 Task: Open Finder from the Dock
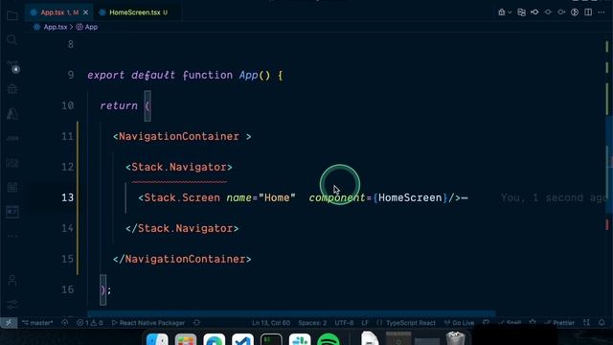157,338
